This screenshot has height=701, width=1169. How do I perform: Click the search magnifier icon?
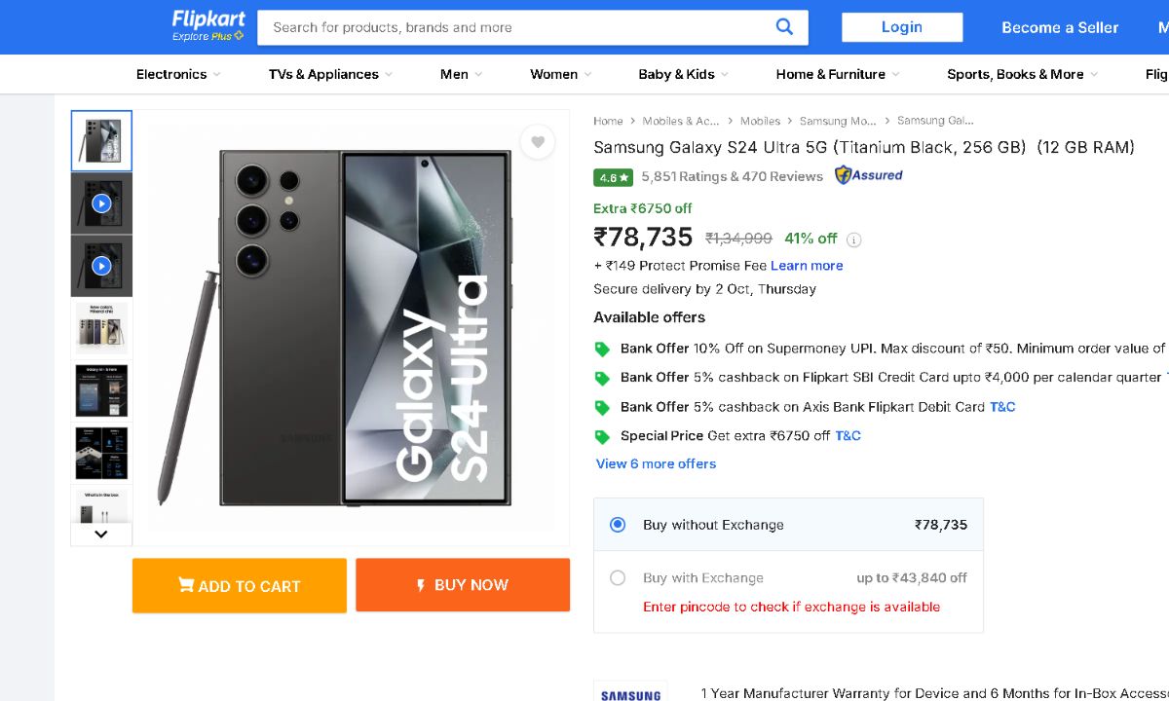(784, 27)
